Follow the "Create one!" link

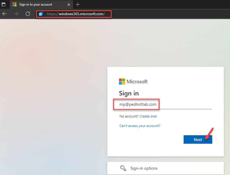coord(148,116)
